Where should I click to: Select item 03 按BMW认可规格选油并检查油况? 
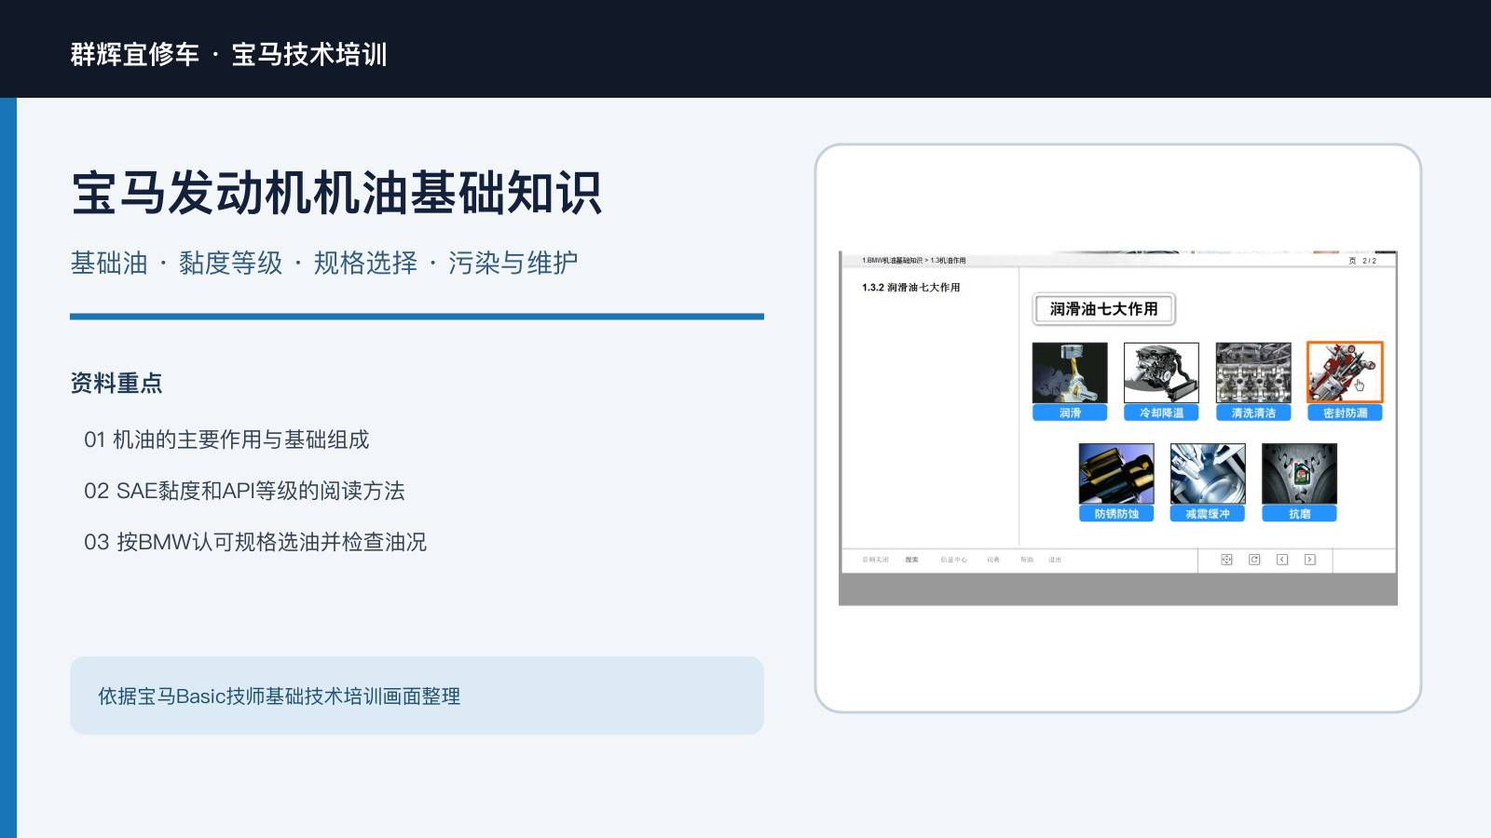(255, 542)
